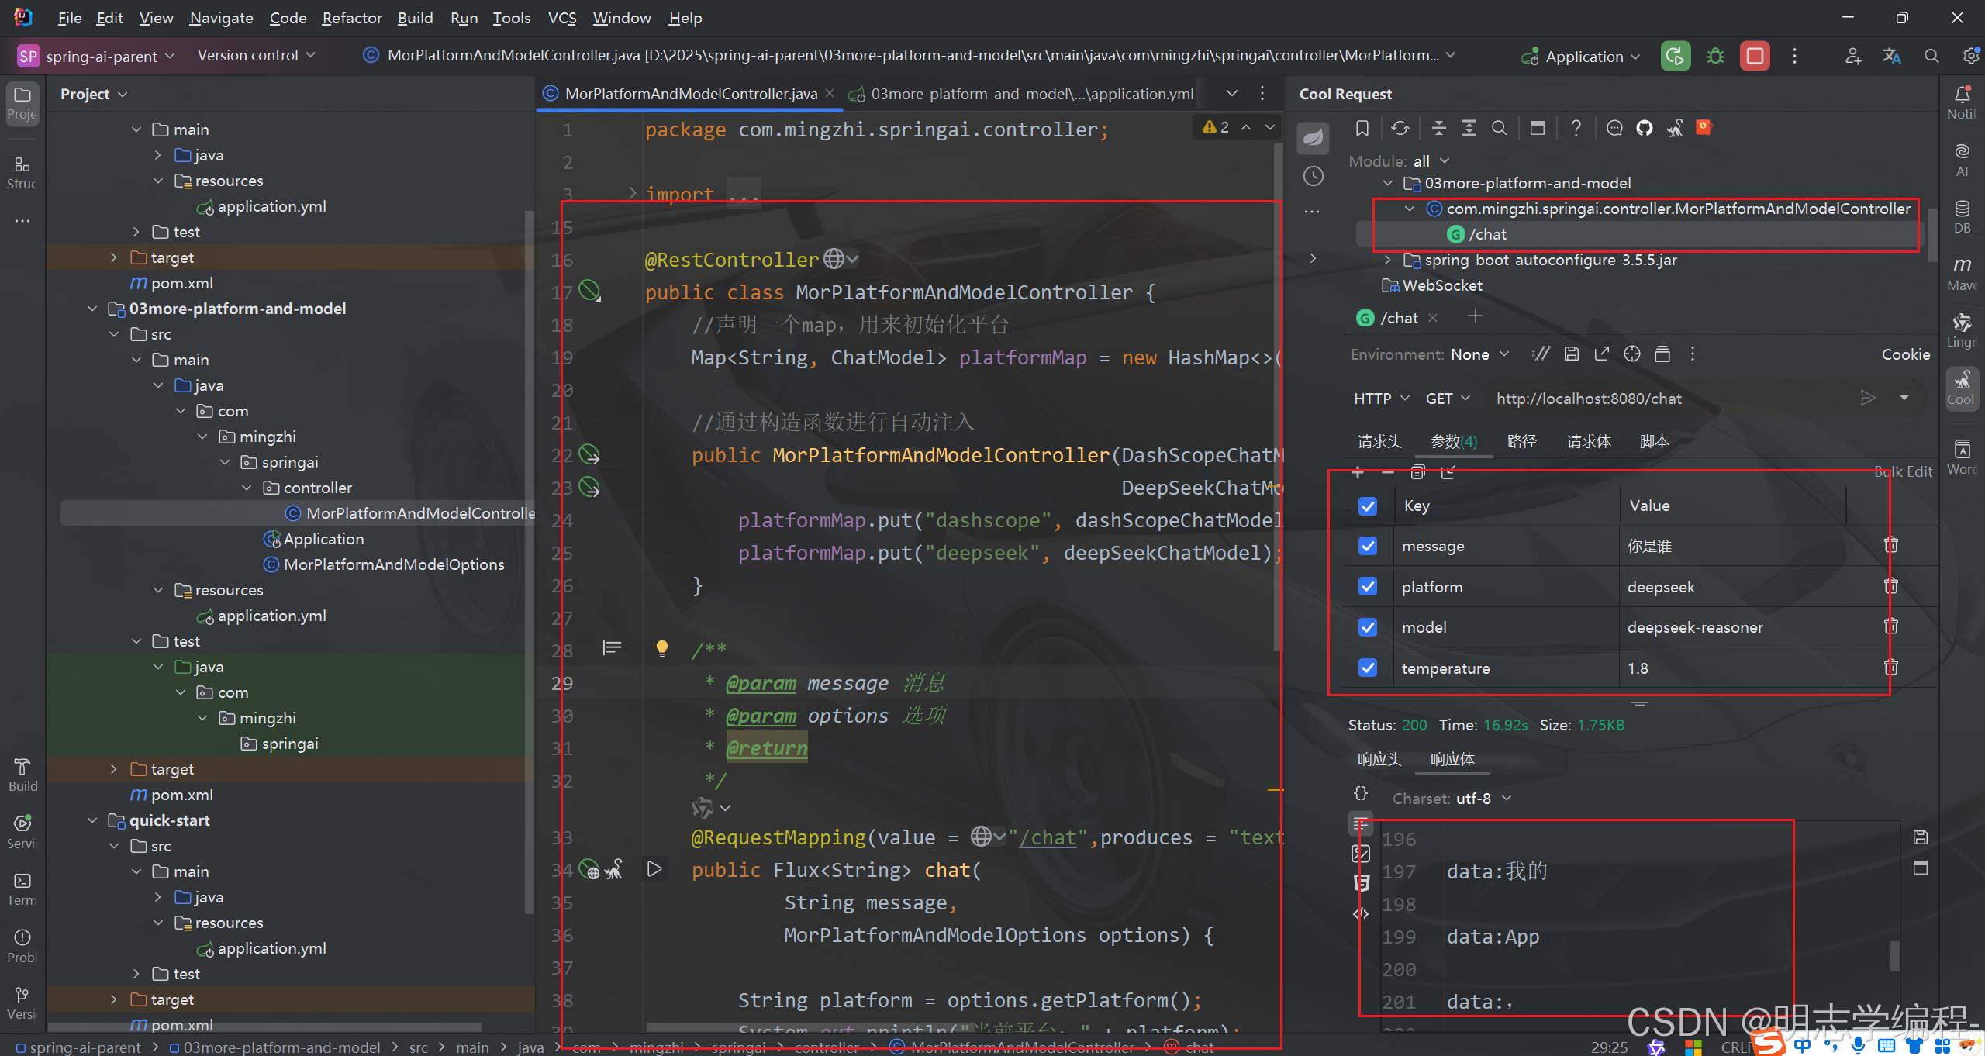Open request history clock icon
The height and width of the screenshot is (1056, 1985).
coord(1313,176)
